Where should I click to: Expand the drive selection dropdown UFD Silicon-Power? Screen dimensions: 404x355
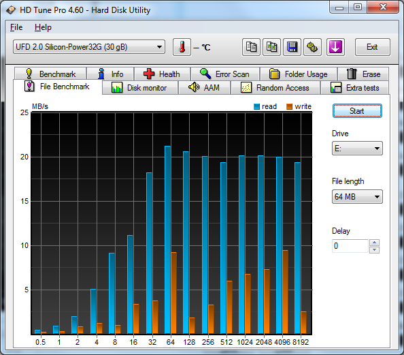(89, 47)
